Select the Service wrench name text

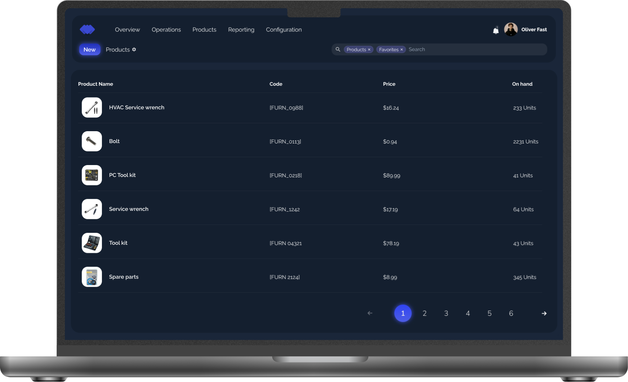(129, 209)
